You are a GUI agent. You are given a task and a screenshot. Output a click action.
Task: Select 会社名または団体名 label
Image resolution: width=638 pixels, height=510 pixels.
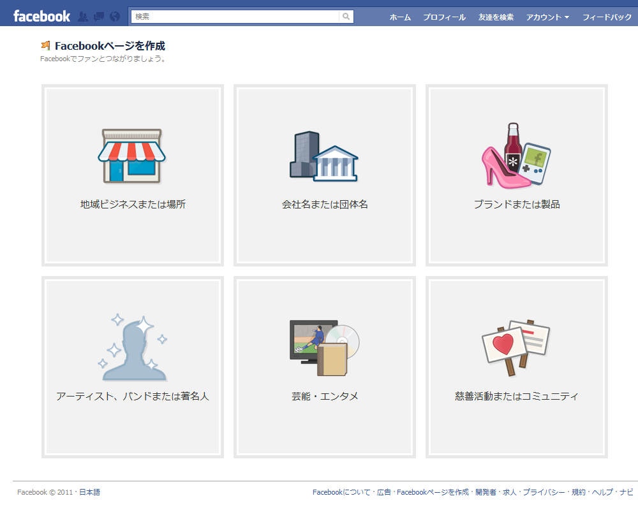coord(325,204)
